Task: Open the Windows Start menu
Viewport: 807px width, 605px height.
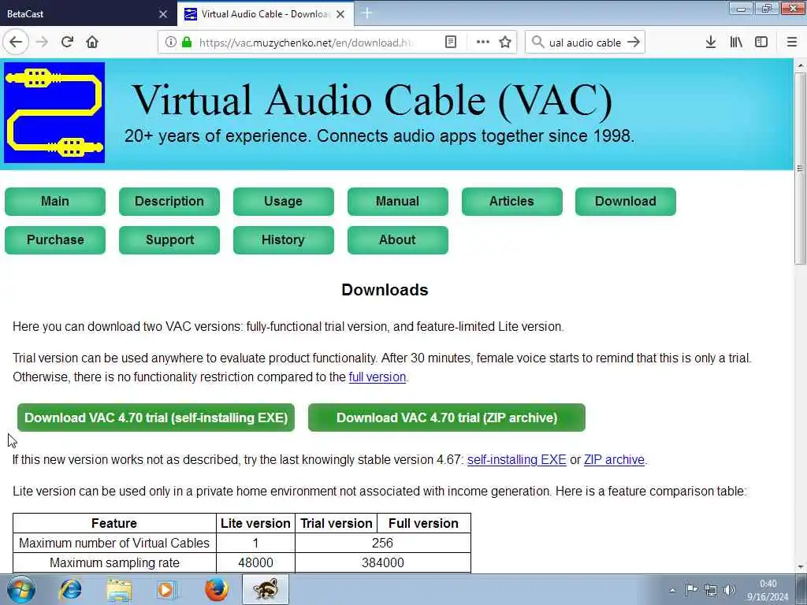Action: (20, 589)
